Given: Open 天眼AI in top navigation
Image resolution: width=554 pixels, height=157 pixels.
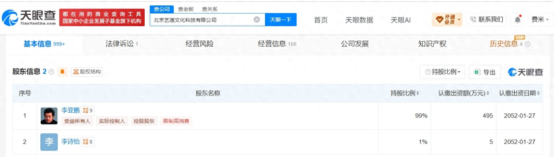Looking at the screenshot, I should click(x=401, y=20).
